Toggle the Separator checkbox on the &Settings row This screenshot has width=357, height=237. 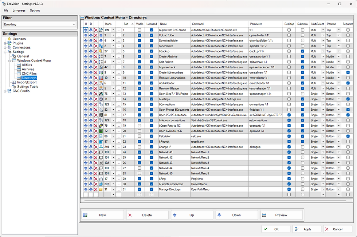(347, 99)
